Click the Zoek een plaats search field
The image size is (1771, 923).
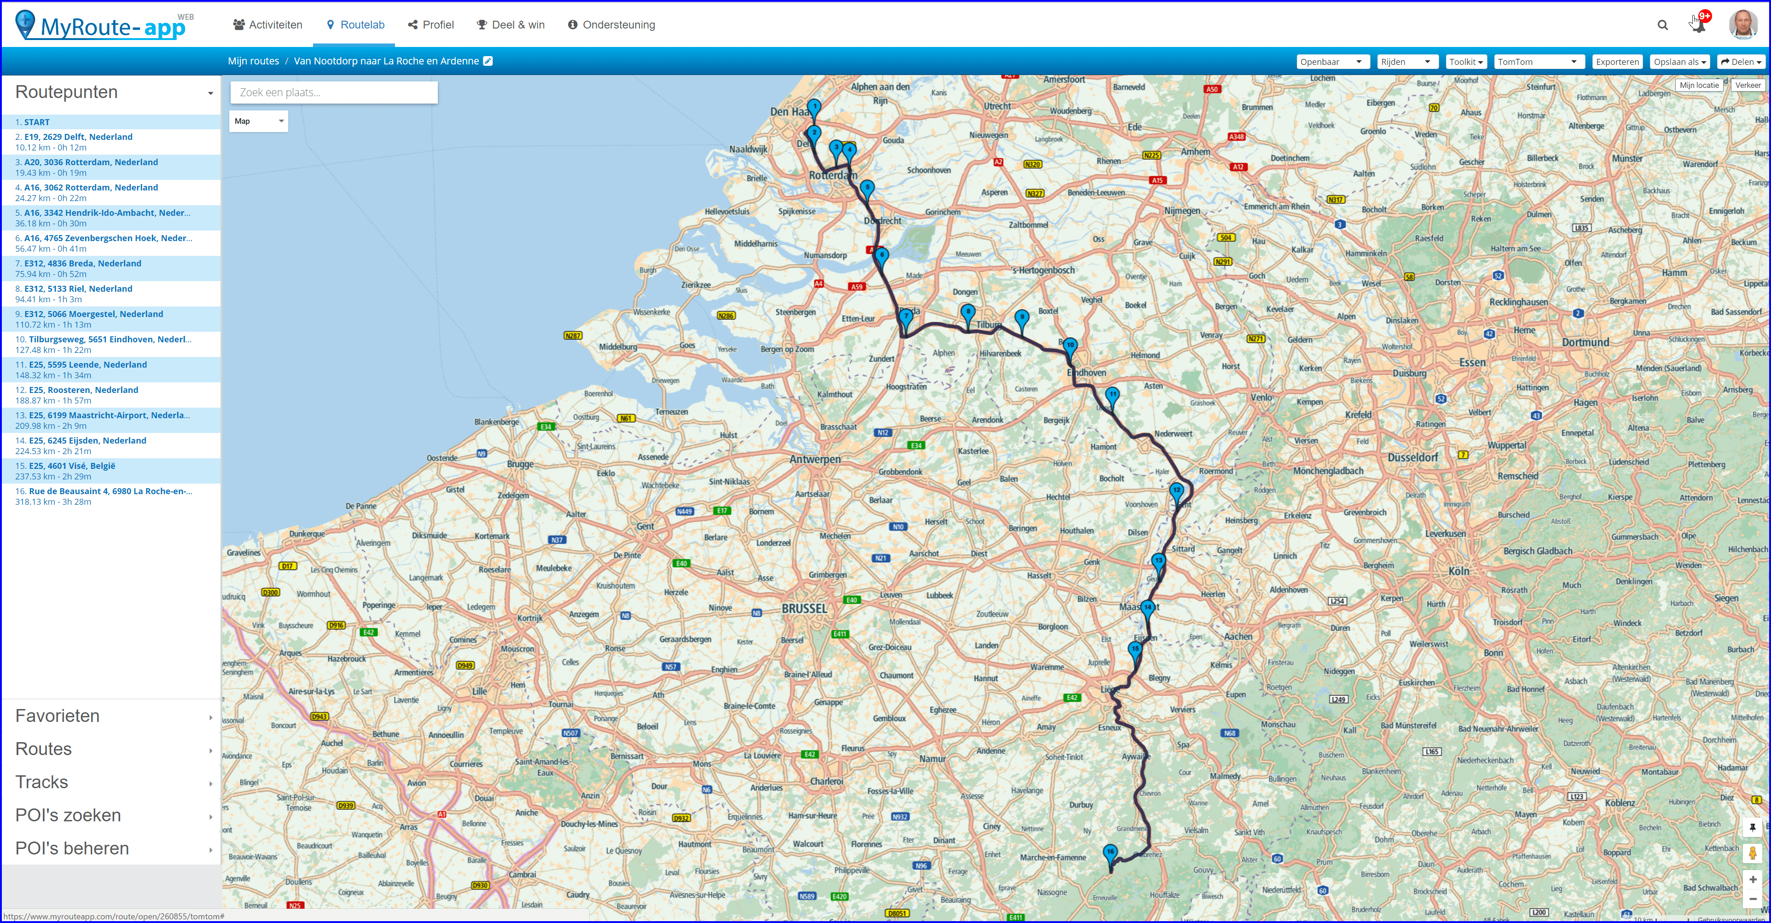pyautogui.click(x=333, y=92)
